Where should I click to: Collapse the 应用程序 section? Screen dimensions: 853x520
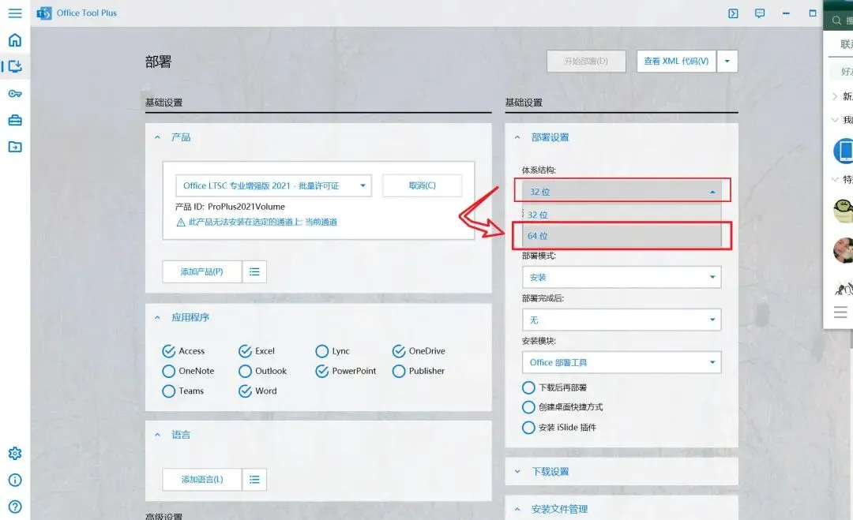click(157, 317)
